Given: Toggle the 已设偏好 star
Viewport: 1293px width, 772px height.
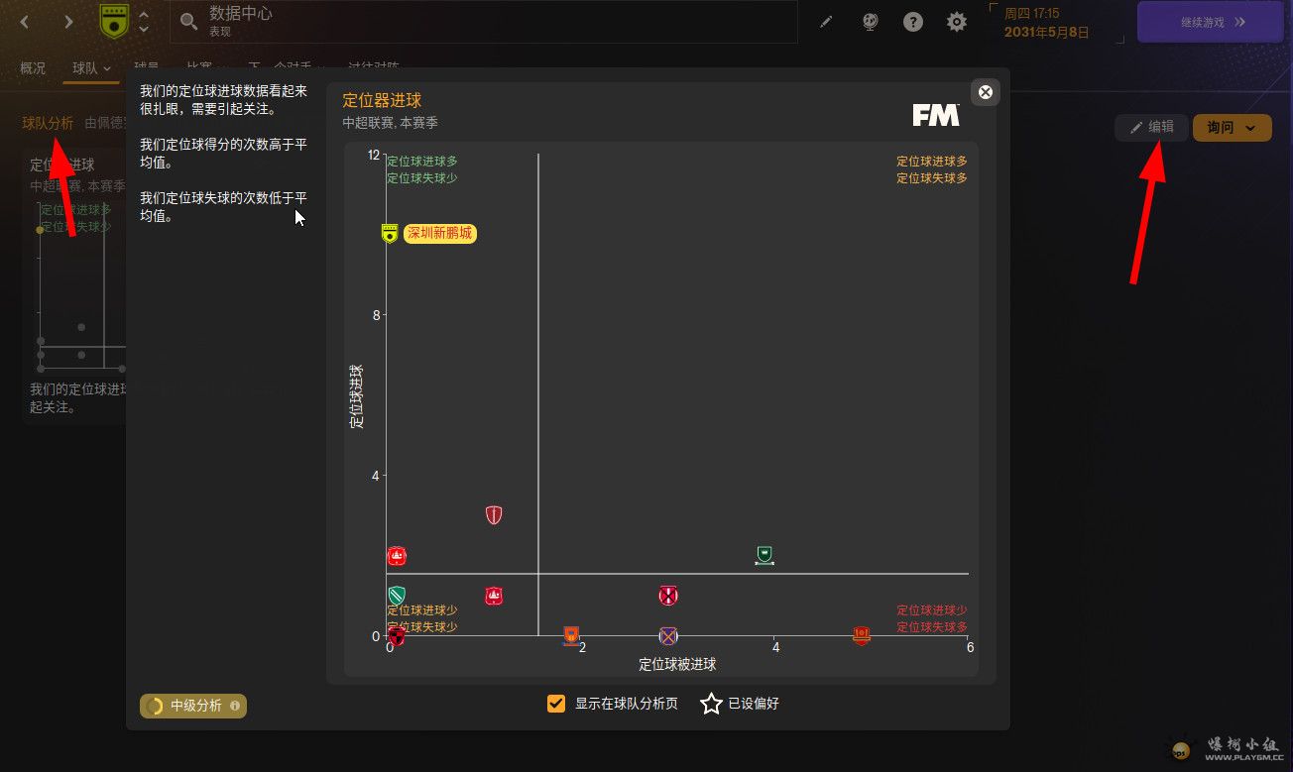Looking at the screenshot, I should click(711, 704).
